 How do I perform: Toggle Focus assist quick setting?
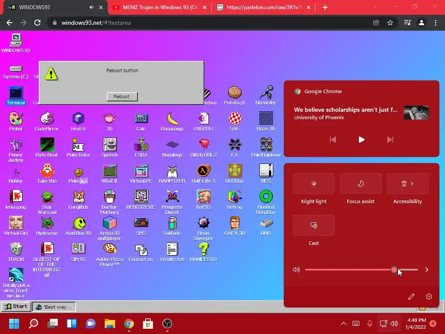[x=360, y=184]
